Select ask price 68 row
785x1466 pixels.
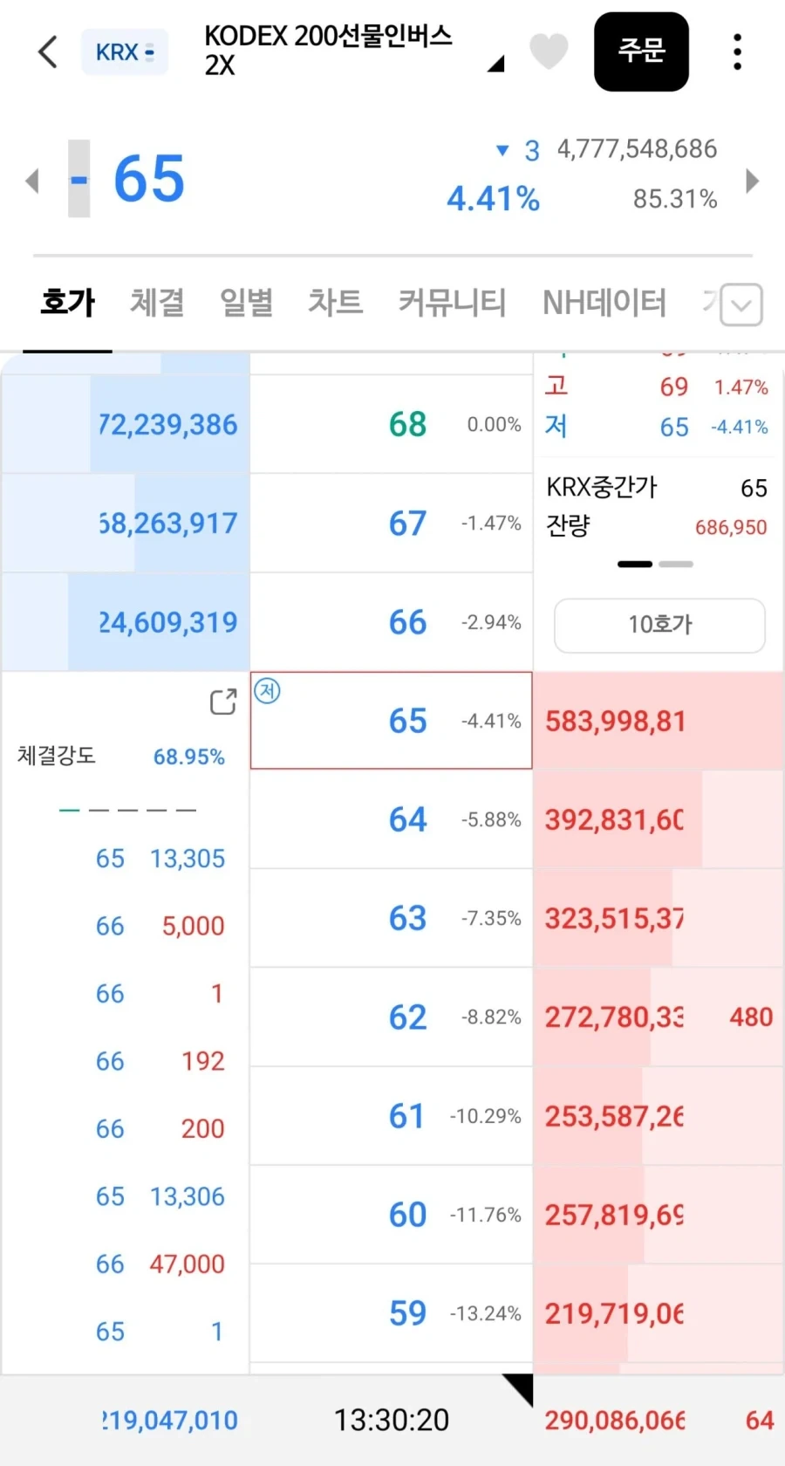391,424
